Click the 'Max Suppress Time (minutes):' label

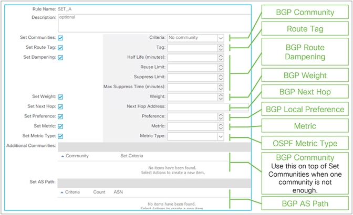click(134, 87)
